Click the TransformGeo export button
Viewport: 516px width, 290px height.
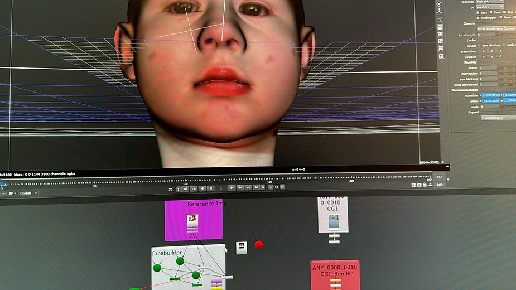(493, 118)
